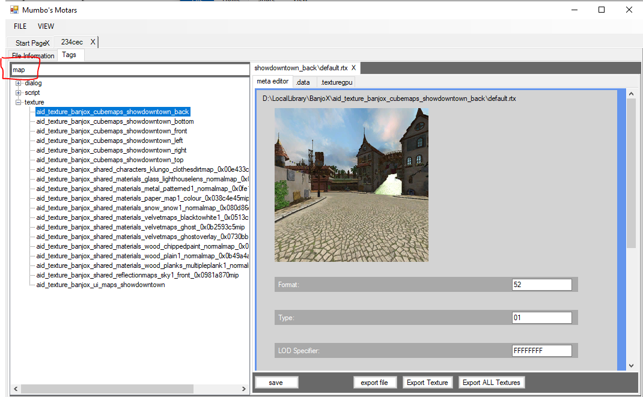Select the showdowntown_back\default.rtx document tab
643x397 pixels.
[x=300, y=68]
